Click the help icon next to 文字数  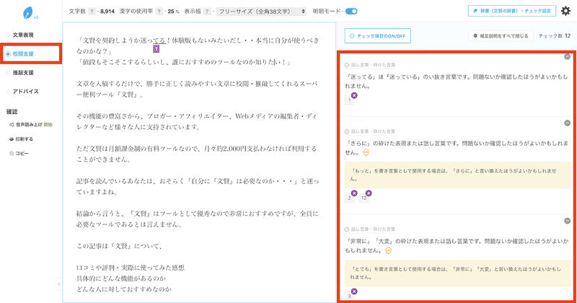click(x=92, y=12)
